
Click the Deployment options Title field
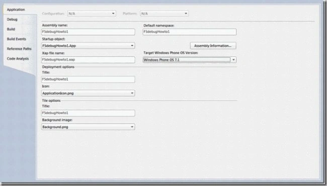click(x=88, y=80)
